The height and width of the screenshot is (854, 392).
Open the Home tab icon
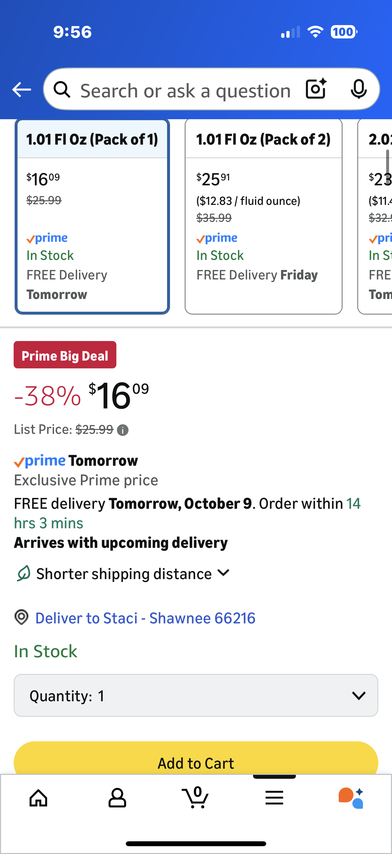39,798
